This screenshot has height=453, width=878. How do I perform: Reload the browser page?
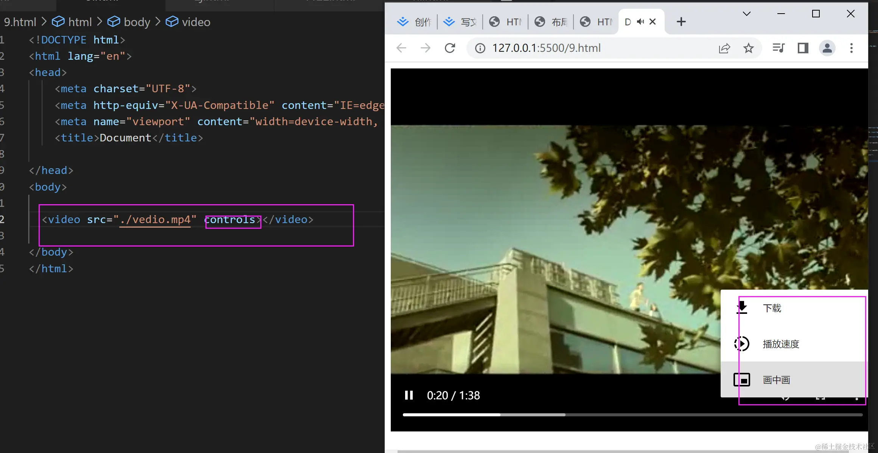pyautogui.click(x=450, y=48)
